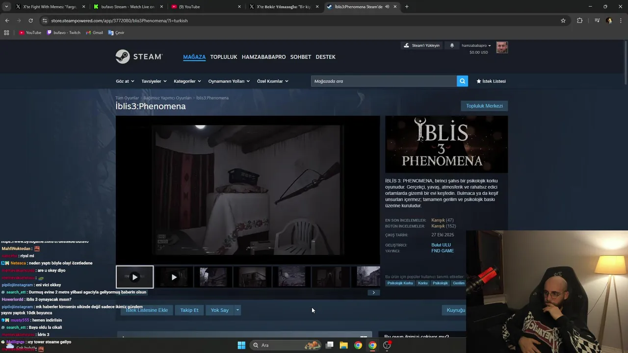Click the Steam logo

(x=139, y=57)
